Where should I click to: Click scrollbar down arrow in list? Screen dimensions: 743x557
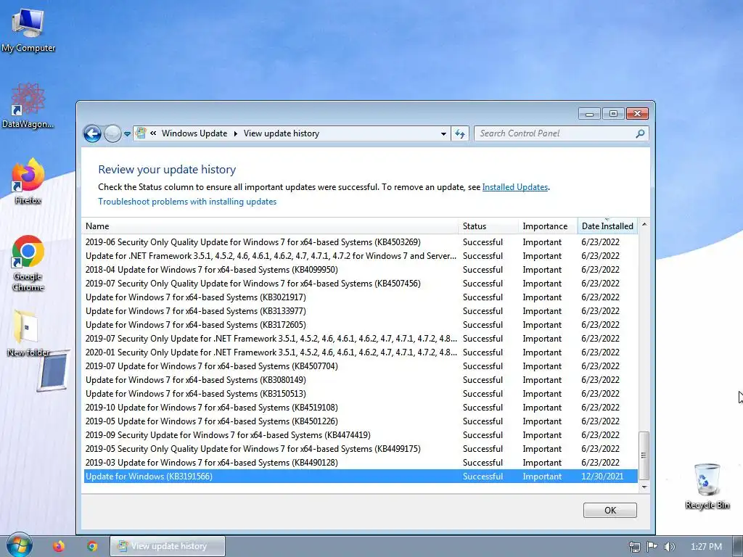click(644, 487)
